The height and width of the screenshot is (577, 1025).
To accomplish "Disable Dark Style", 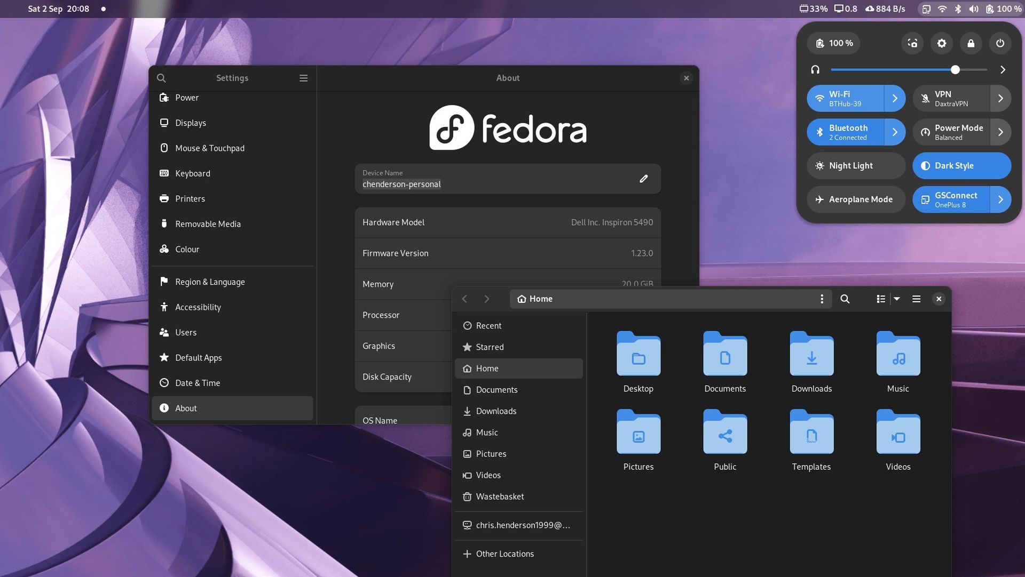I will coord(961,165).
